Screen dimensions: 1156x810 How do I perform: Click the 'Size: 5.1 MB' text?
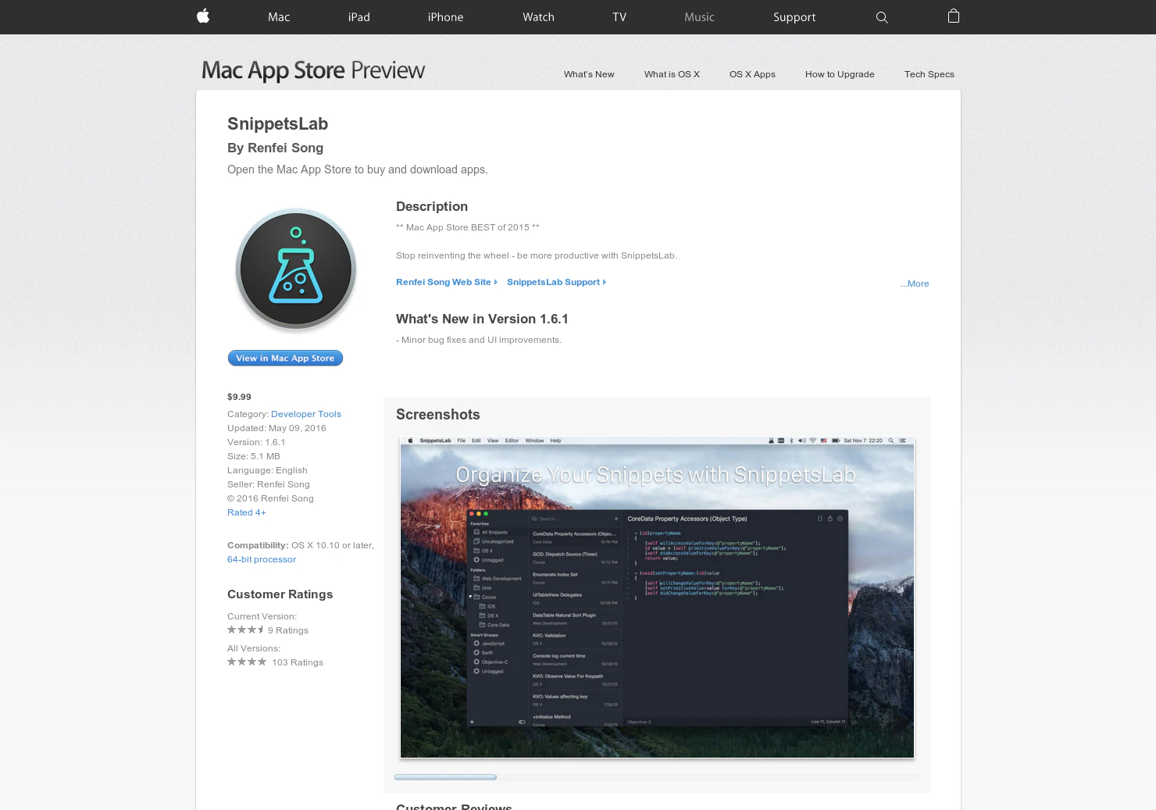click(x=254, y=456)
